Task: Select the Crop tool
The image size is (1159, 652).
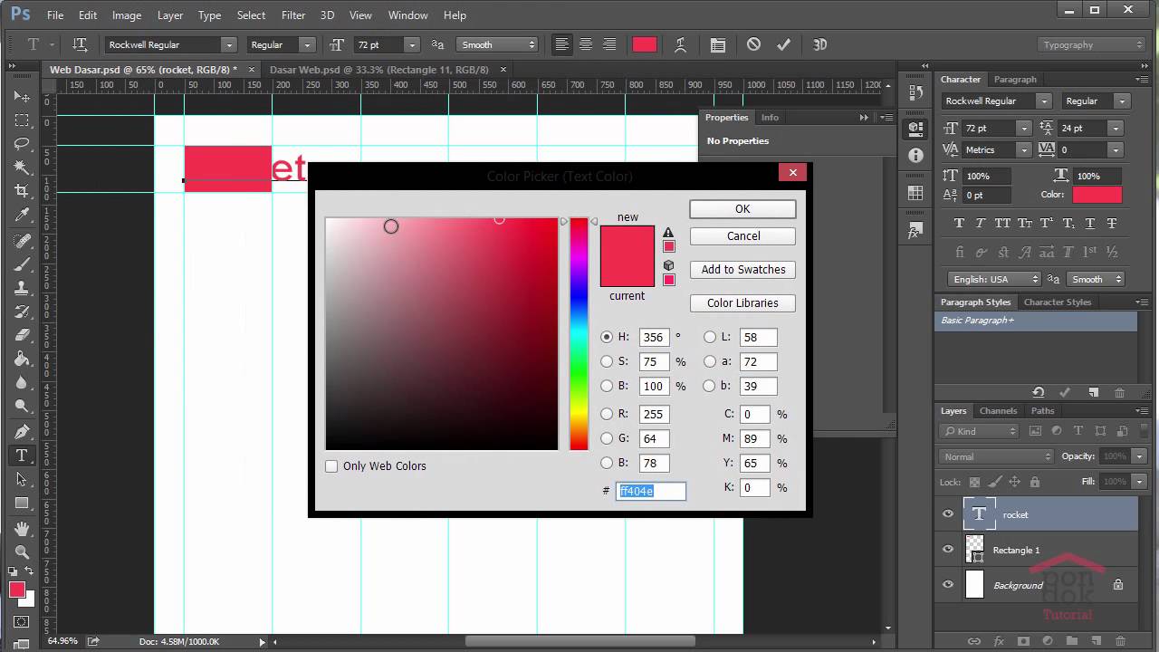Action: pyautogui.click(x=22, y=191)
